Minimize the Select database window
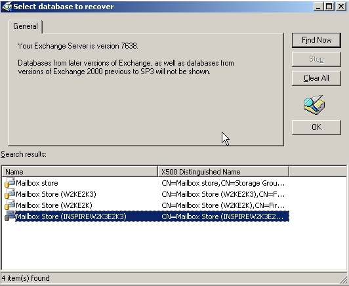The image size is (349, 286). point(319,7)
